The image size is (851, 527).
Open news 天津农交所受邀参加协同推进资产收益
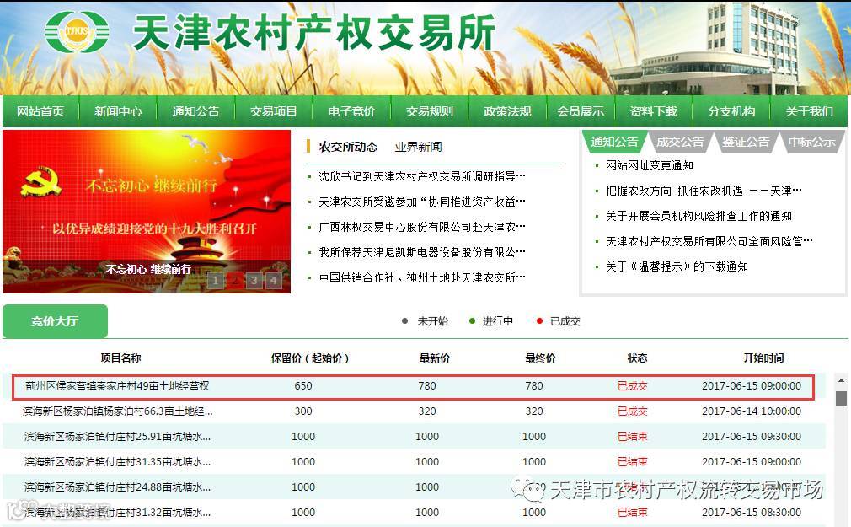[x=421, y=202]
